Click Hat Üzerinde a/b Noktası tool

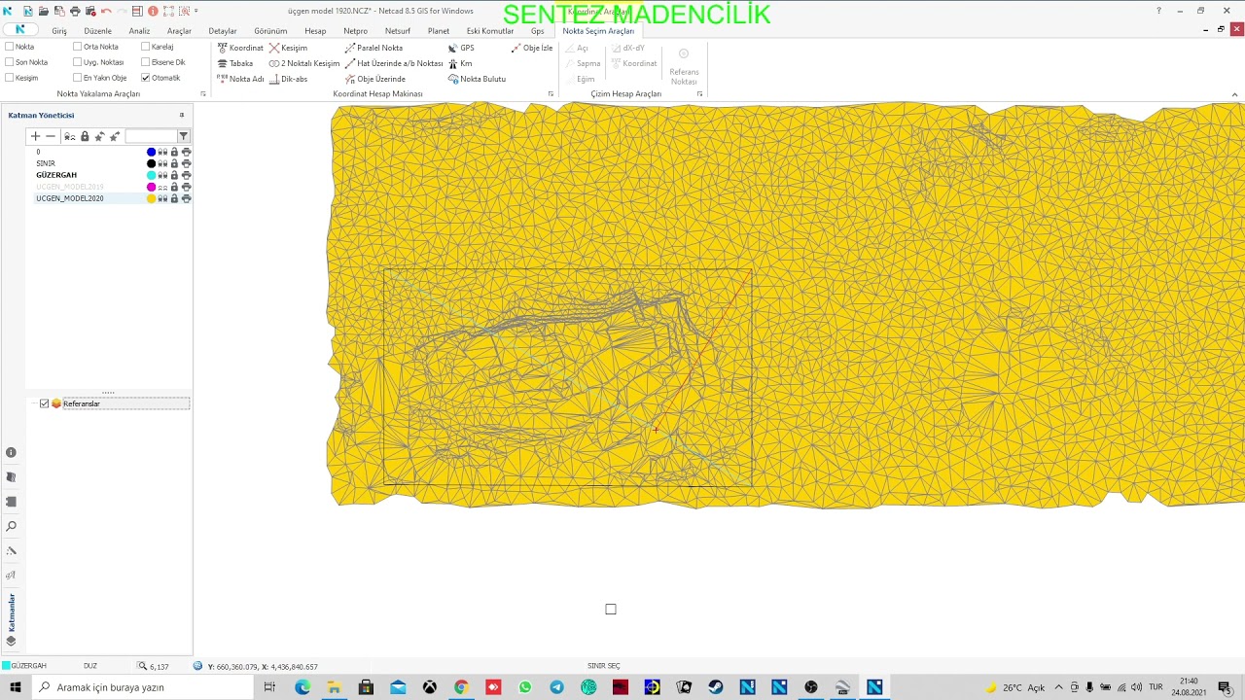click(x=394, y=63)
